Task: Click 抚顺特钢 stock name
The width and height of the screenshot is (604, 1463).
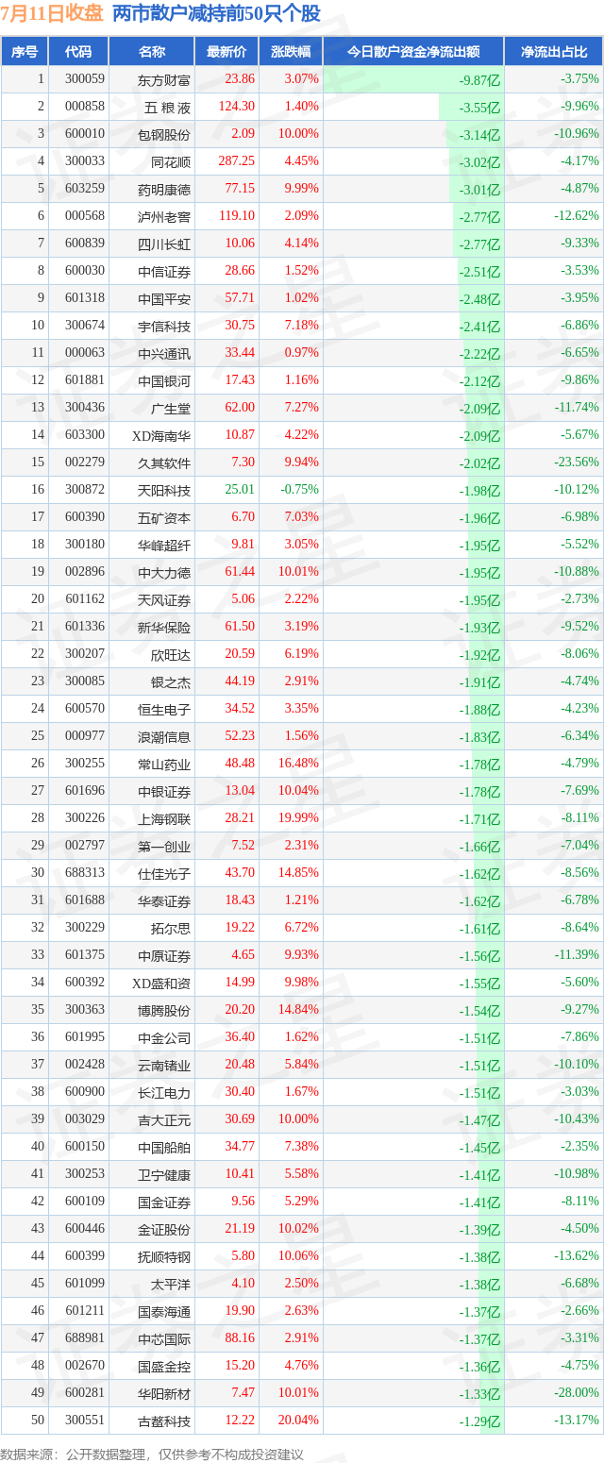Action: tap(164, 1256)
